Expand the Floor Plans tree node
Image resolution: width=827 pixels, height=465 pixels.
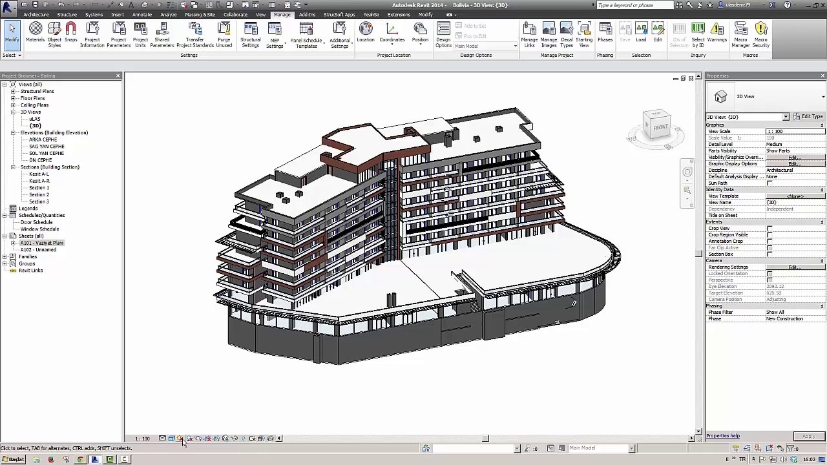click(x=13, y=98)
